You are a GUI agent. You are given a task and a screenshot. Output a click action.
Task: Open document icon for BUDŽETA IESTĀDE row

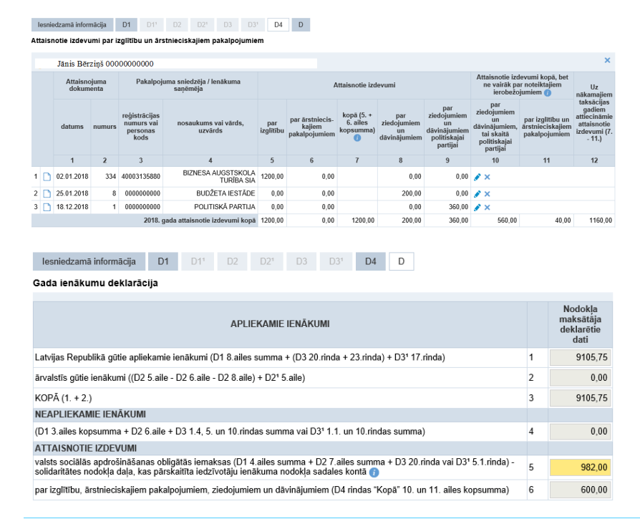[47, 193]
